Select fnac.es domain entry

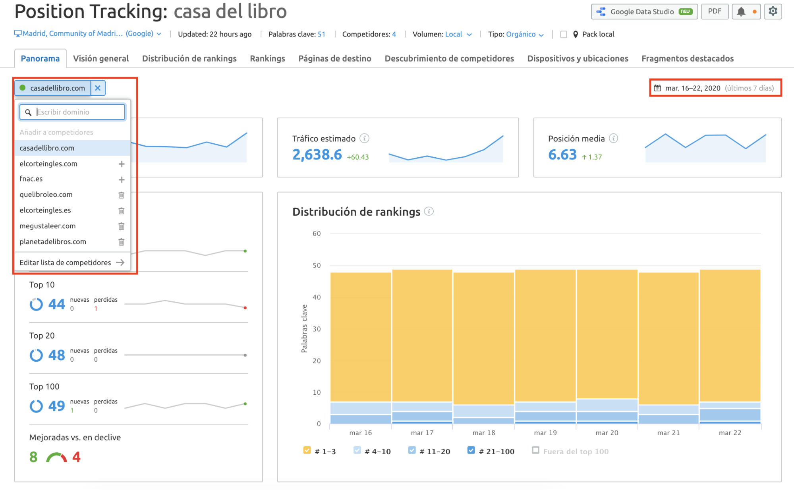pos(31,179)
